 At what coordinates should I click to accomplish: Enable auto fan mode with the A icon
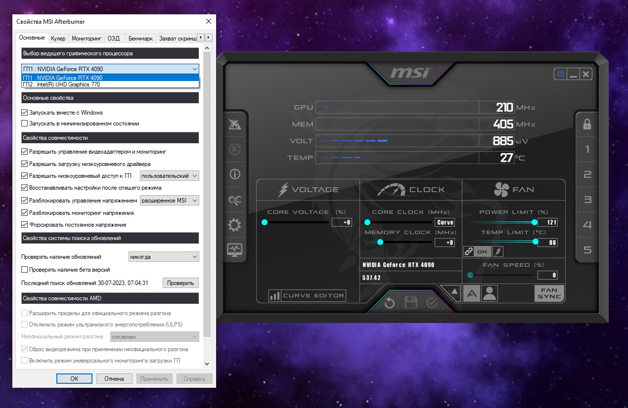click(x=472, y=294)
